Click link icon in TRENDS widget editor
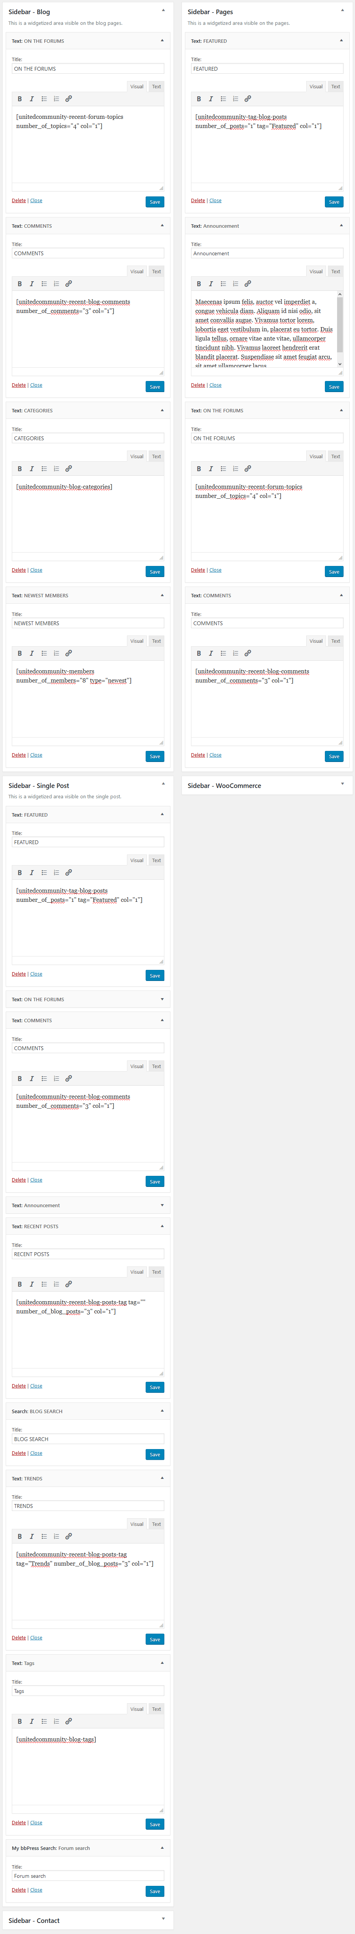The height and width of the screenshot is (1934, 355). (x=68, y=1536)
